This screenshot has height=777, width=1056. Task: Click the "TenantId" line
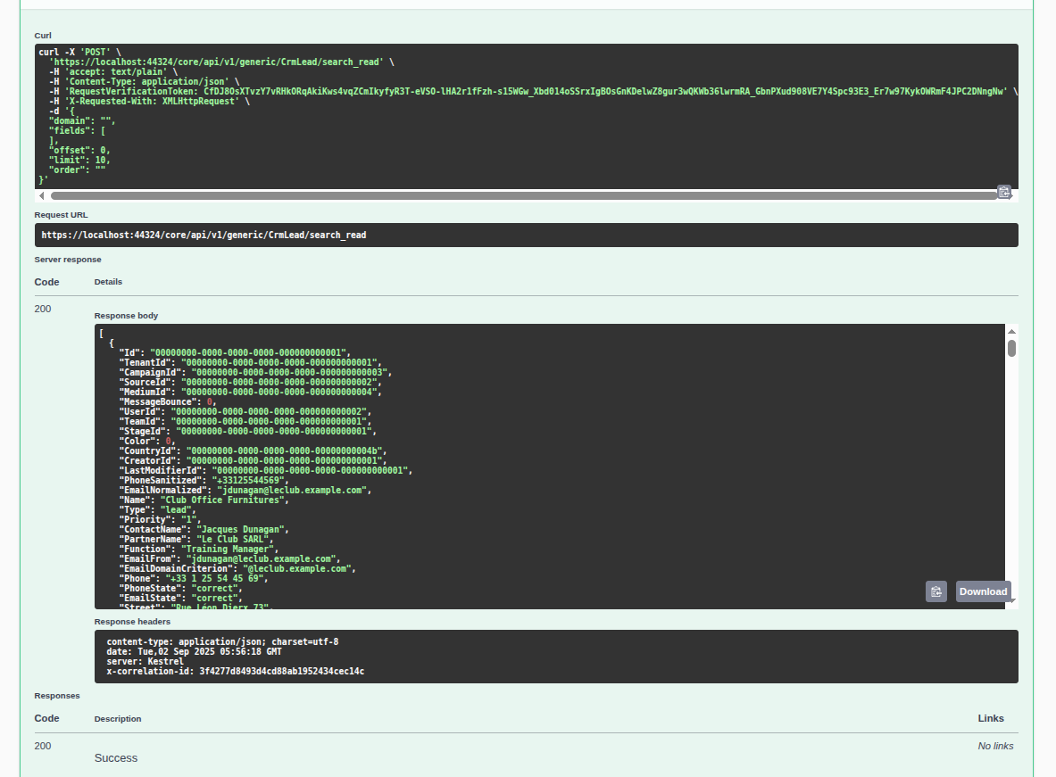(x=251, y=363)
